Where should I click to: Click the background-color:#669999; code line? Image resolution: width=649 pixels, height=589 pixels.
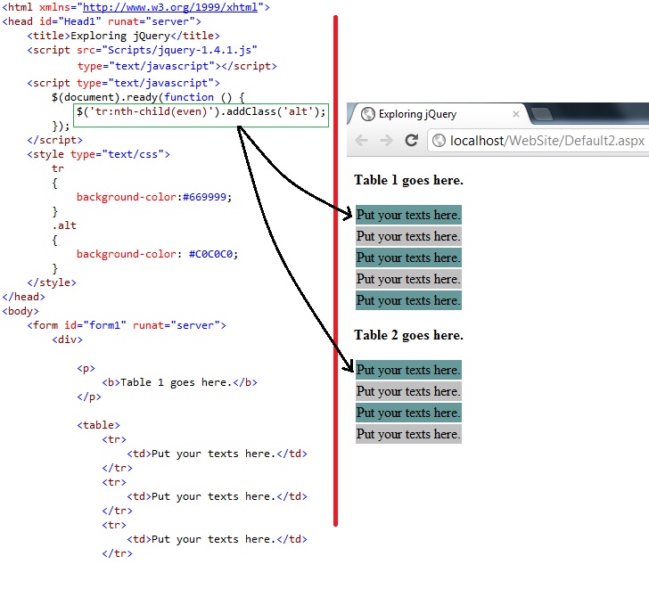[154, 197]
